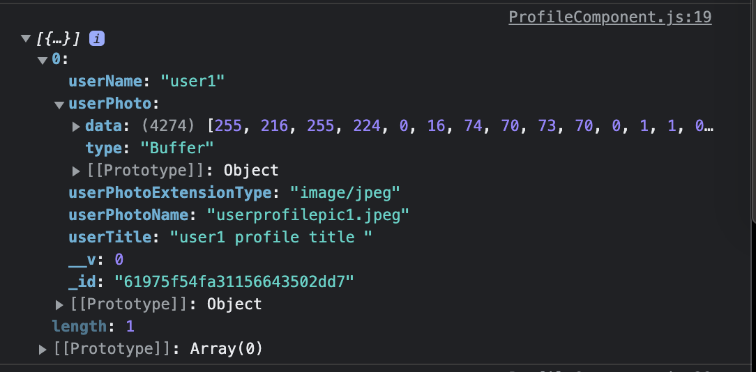Image resolution: width=756 pixels, height=372 pixels.
Task: Click the __v value 0
Action: coord(119,260)
